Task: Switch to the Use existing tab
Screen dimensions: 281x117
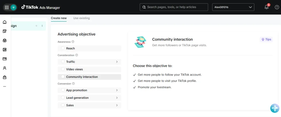Action: point(82,18)
